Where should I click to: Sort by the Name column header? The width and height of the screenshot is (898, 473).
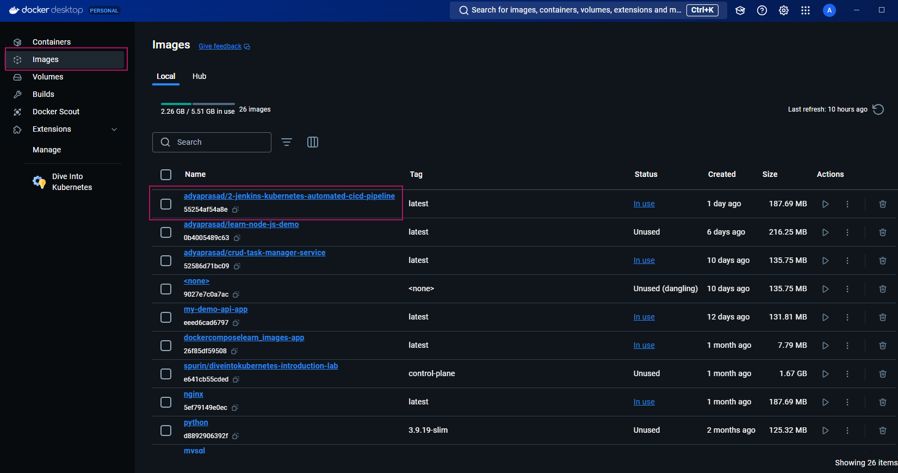[195, 175]
